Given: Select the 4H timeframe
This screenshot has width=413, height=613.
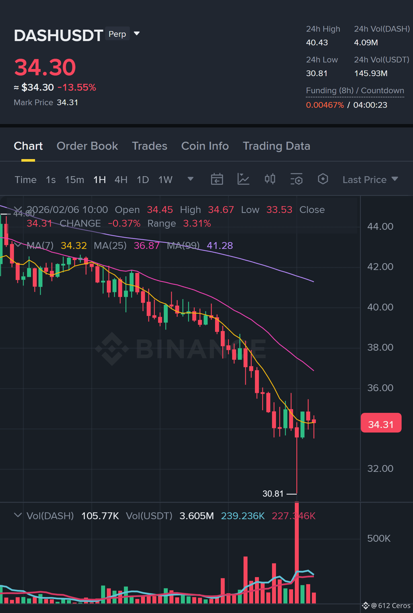Looking at the screenshot, I should [x=121, y=180].
